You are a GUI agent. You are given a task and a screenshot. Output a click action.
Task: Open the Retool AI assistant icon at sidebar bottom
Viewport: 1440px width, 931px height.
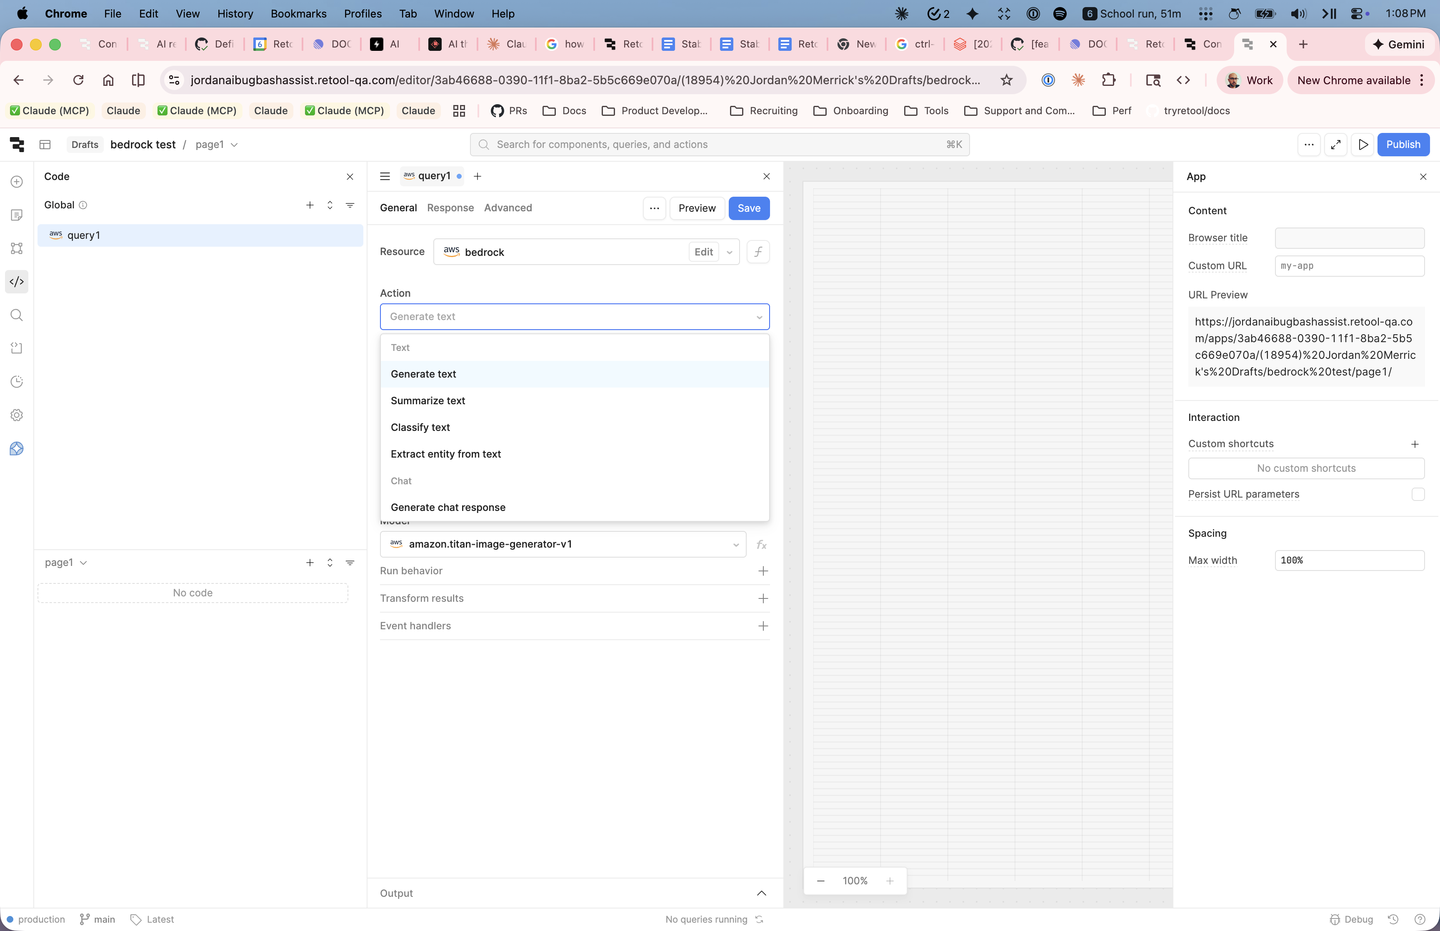(x=16, y=448)
